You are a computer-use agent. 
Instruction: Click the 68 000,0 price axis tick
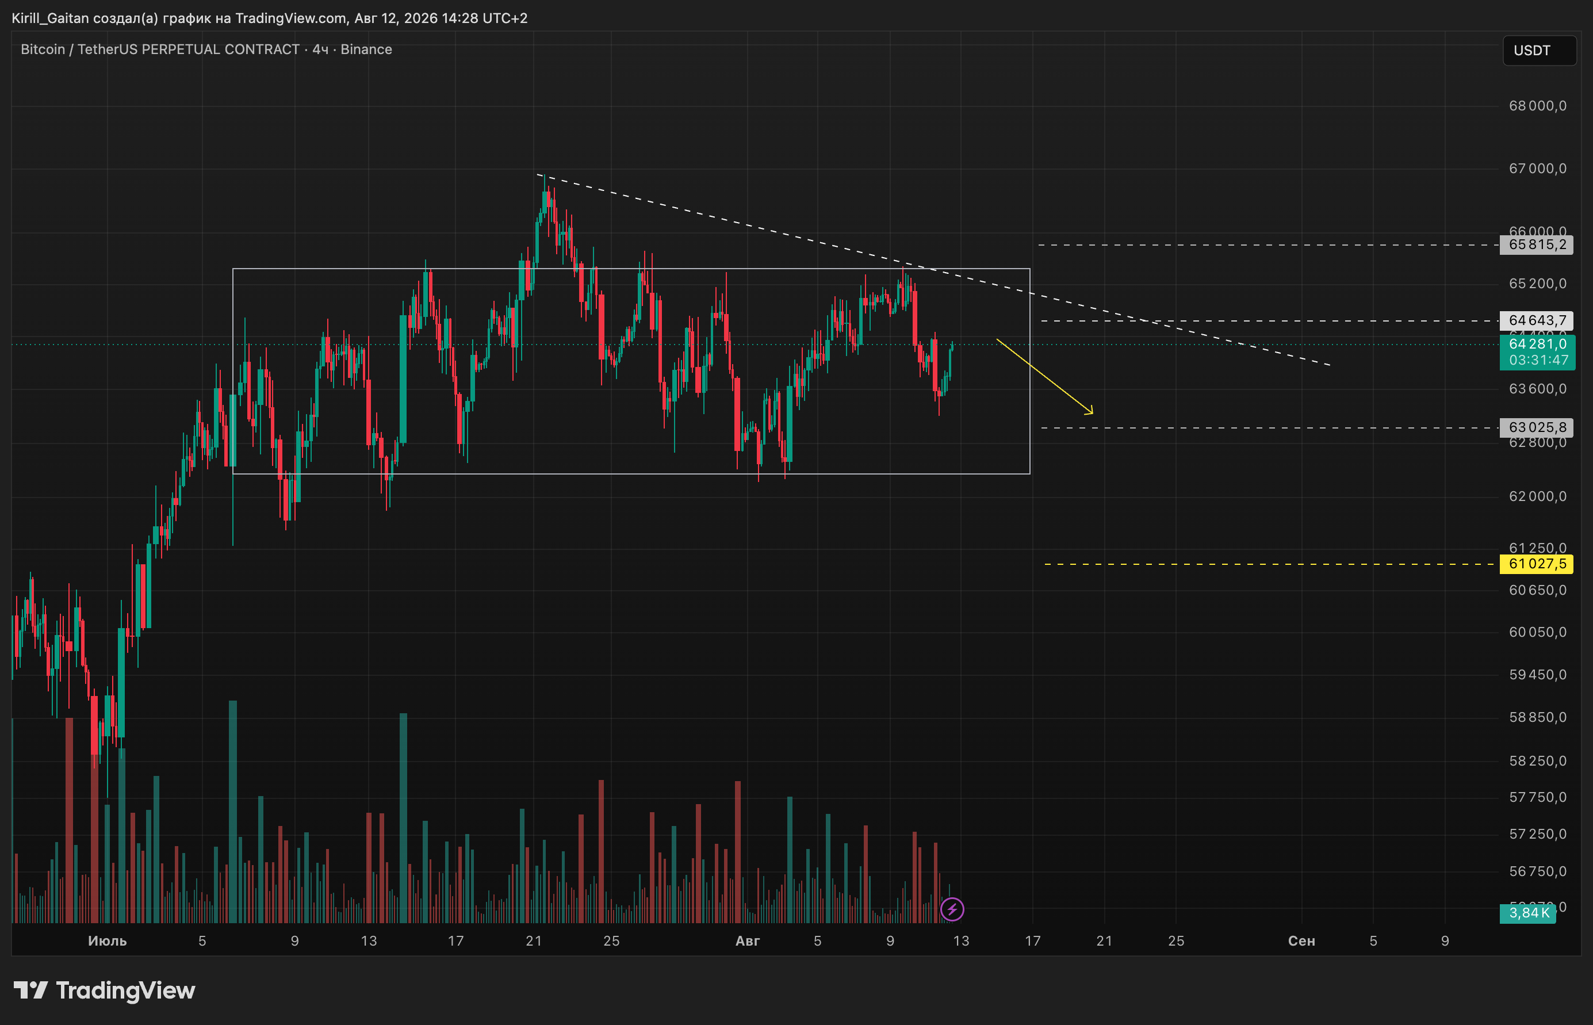1538,106
